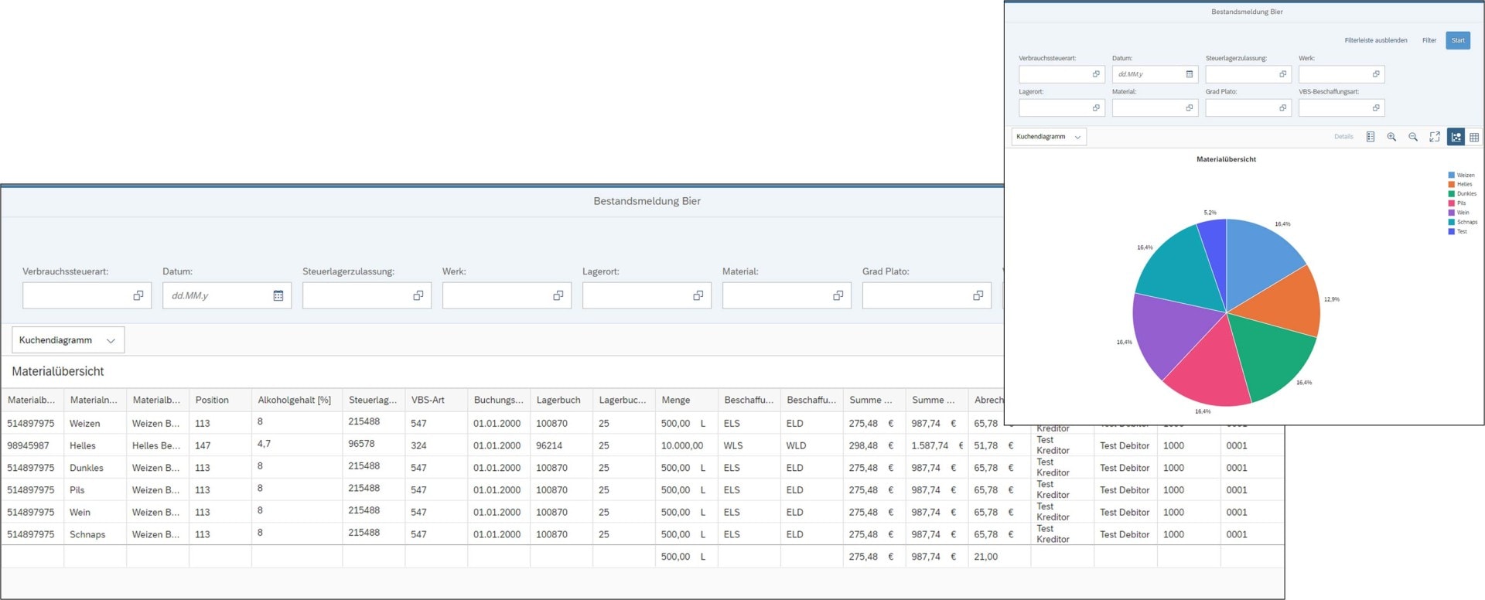Open Kuchendiagramm dropdown in popup window
The height and width of the screenshot is (600, 1485).
click(x=1049, y=137)
